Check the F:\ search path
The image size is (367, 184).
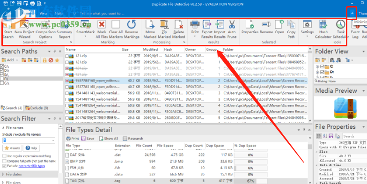[x=2, y=79]
